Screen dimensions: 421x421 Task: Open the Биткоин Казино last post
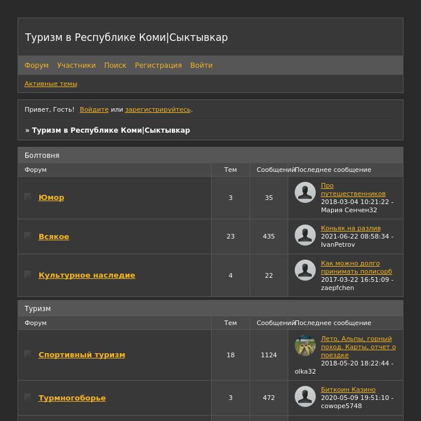pyautogui.click(x=348, y=389)
